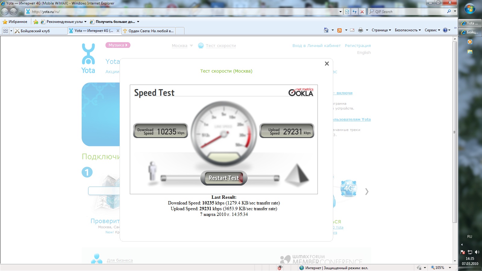Click the Музыка pink button
This screenshot has width=482, height=271.
[118, 45]
